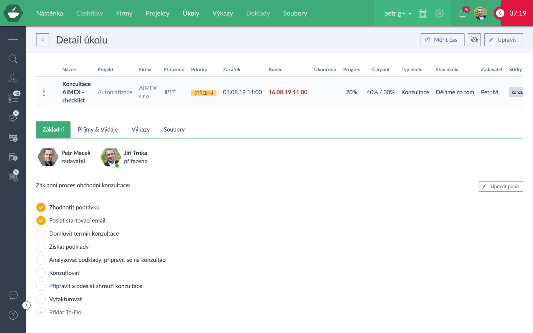Click the plus icon in the left sidebar
The width and height of the screenshot is (533, 333).
point(13,39)
